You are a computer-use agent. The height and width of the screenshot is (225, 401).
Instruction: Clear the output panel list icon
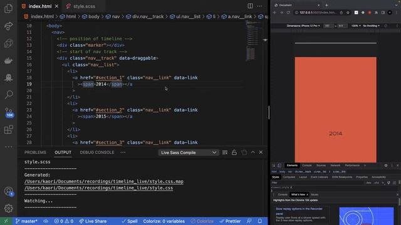coord(225,152)
